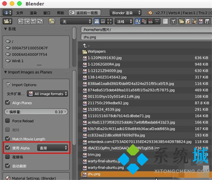
Task: Move up to parent directory icon
Action: (x=33, y=21)
